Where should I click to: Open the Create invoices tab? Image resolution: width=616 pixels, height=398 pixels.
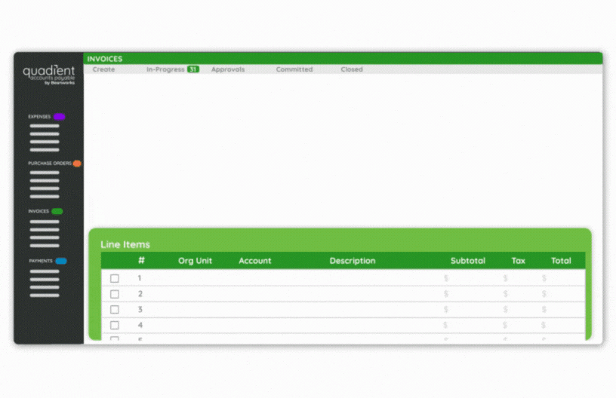[x=103, y=69]
